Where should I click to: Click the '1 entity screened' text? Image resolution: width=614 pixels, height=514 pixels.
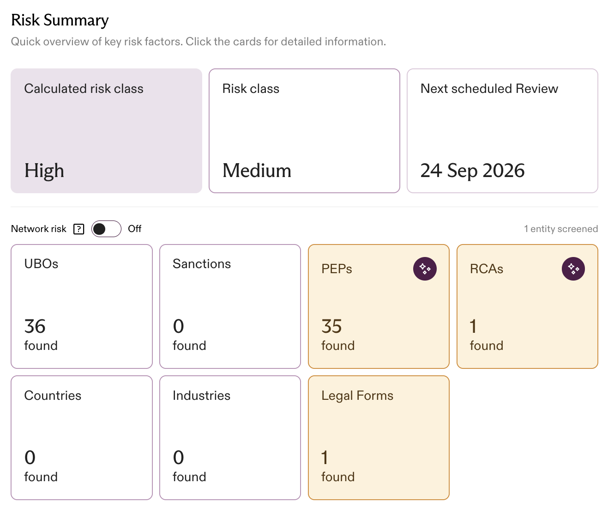(561, 229)
